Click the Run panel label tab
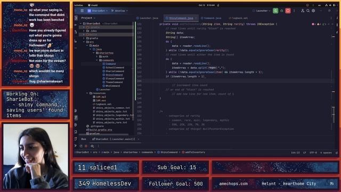The width and height of the screenshot is (341, 192). coord(84,139)
